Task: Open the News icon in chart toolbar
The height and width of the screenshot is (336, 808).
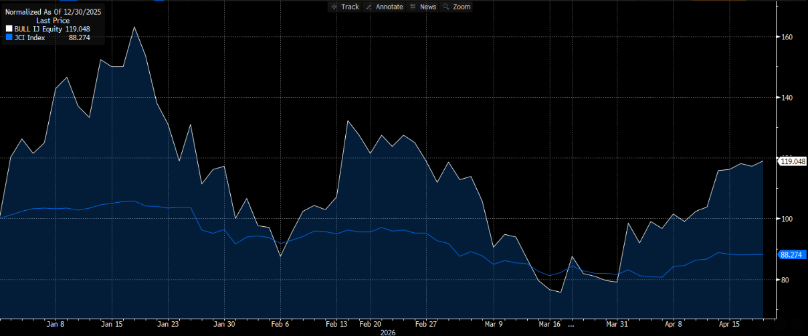Action: (413, 7)
